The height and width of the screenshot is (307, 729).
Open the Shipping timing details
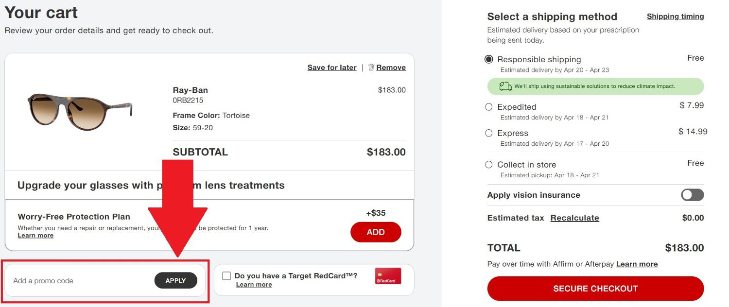tap(676, 16)
